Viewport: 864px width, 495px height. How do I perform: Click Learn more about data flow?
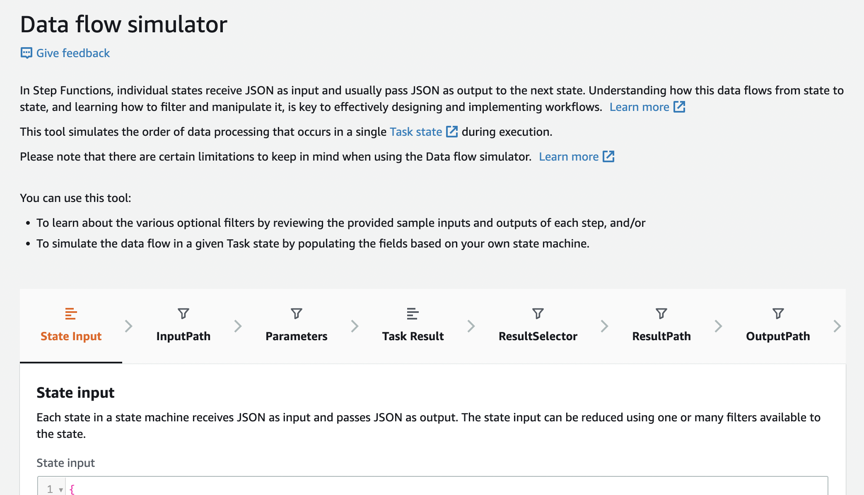(640, 107)
